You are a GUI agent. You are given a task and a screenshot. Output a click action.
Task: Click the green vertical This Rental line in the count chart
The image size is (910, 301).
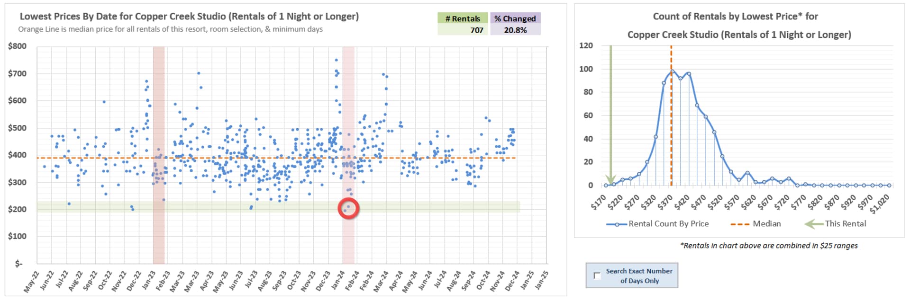click(610, 114)
